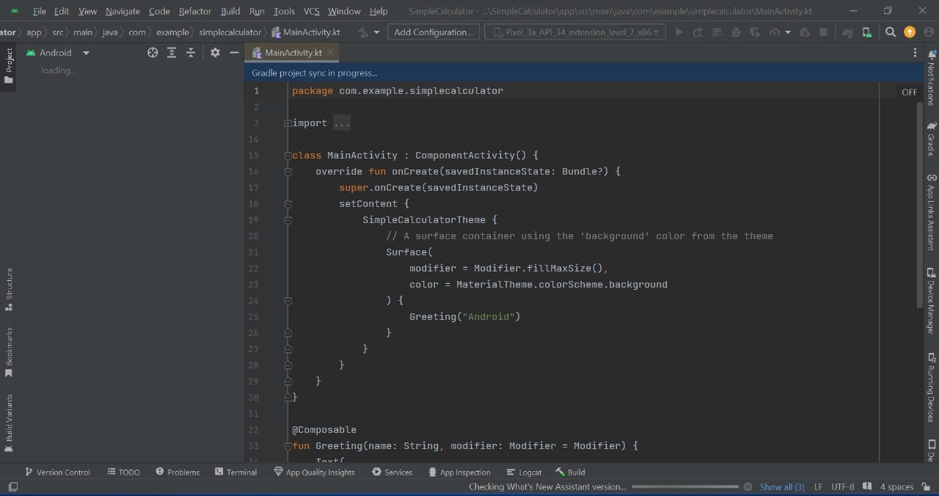Click Collapse All in Project panel
The image size is (939, 496).
pos(191,53)
